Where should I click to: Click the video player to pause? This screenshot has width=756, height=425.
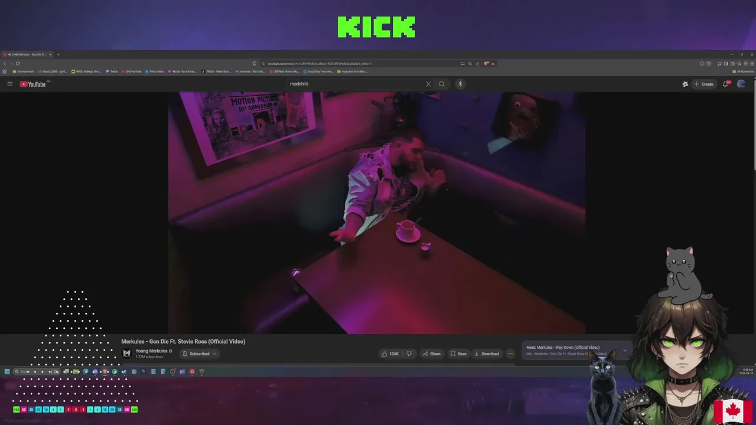pos(377,212)
